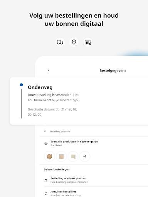Click the Bestelgegevens title
The image size is (148, 197).
113,70
